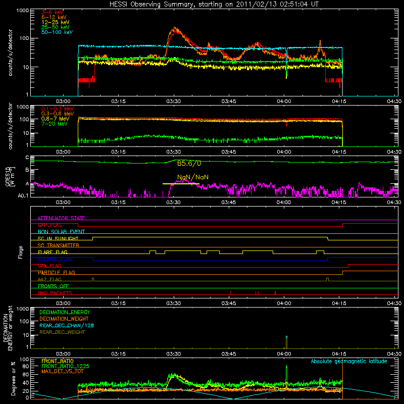The width and height of the screenshot is (404, 404).
Task: Select the 12-25 keV legend label
Action: 55,22
